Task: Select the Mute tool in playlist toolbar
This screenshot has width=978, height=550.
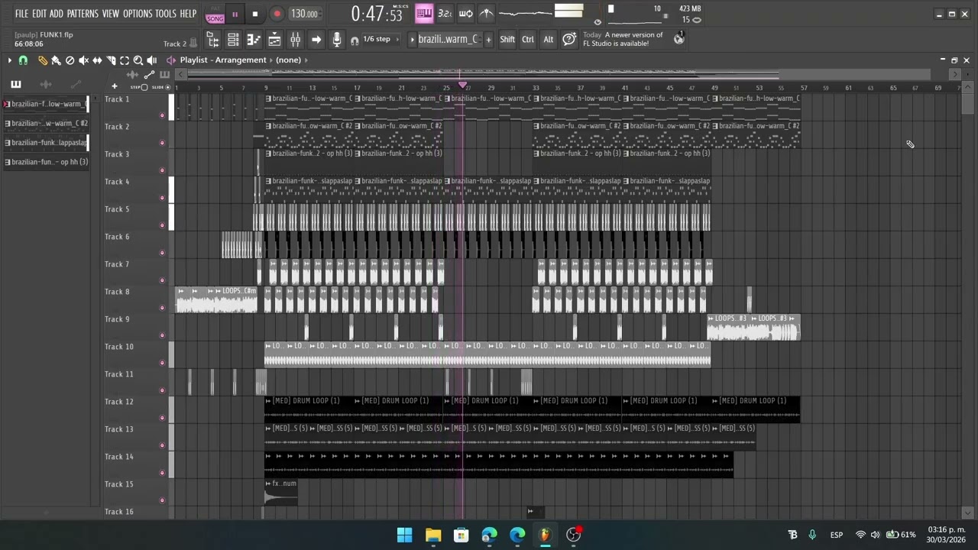Action: pos(83,60)
